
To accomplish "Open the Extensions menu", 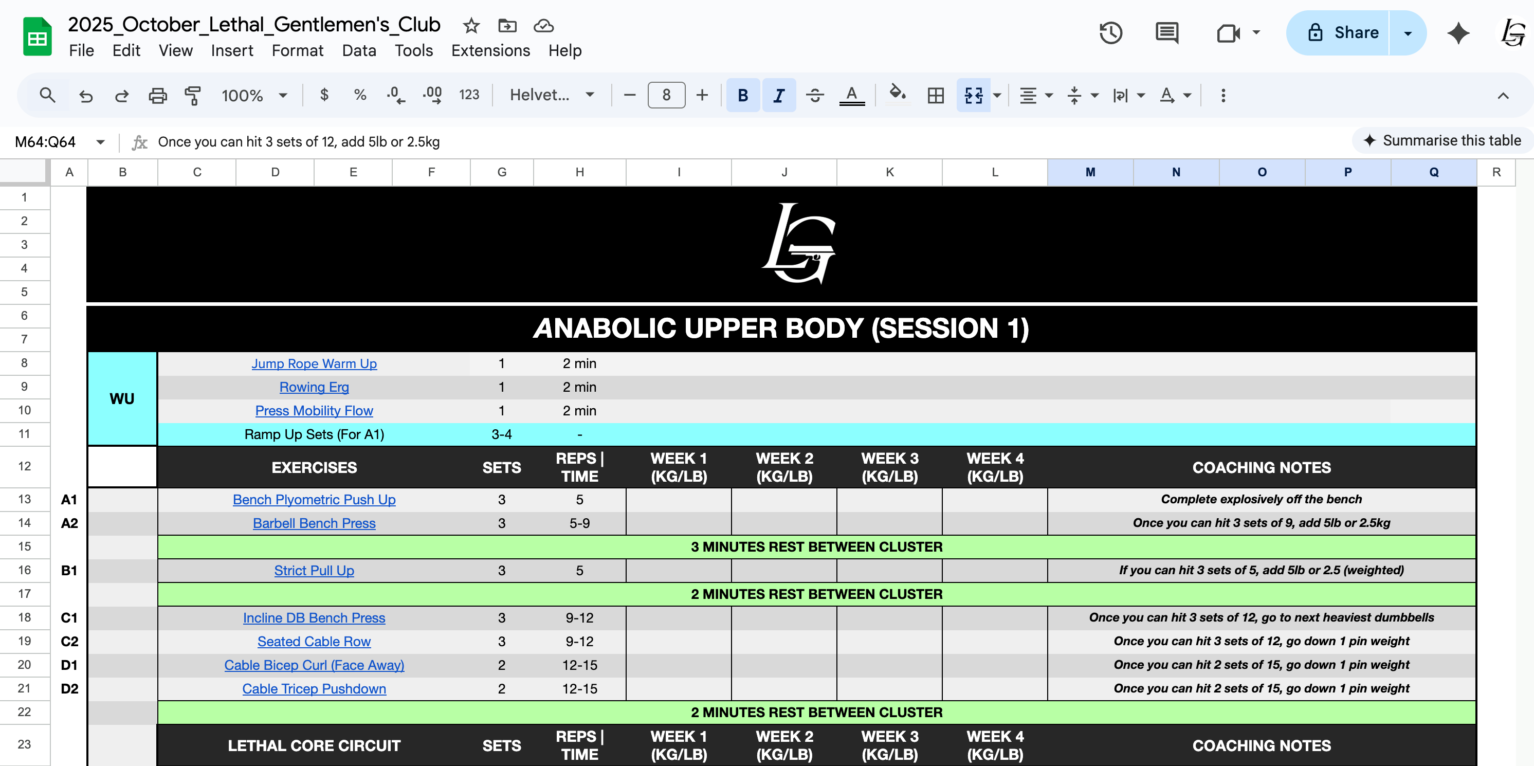I will 490,50.
